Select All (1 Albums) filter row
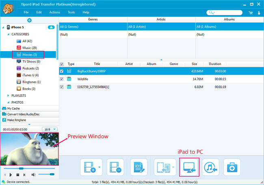Viewport: 264px width, 185px height. [229, 26]
